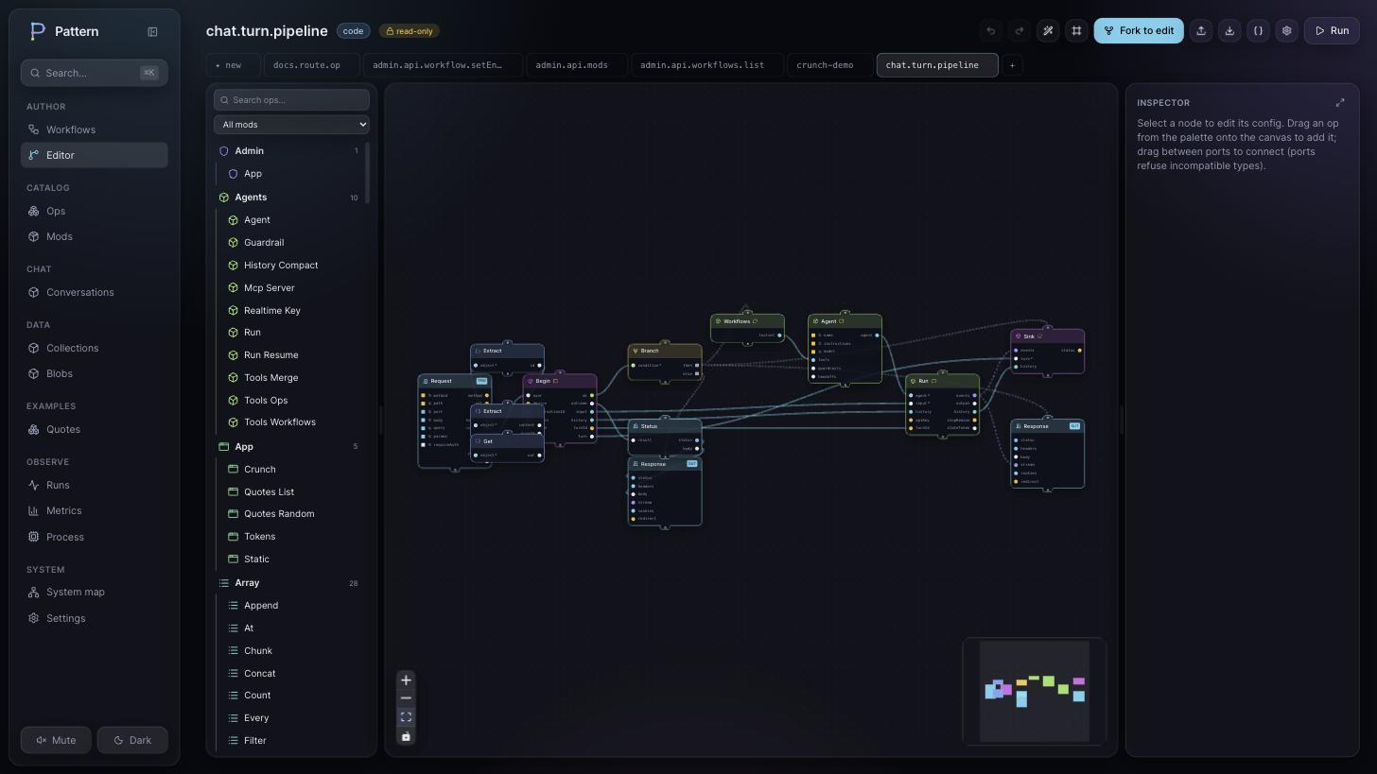Open the pipeline settings gear icon
Image resolution: width=1377 pixels, height=774 pixels.
1286,31
